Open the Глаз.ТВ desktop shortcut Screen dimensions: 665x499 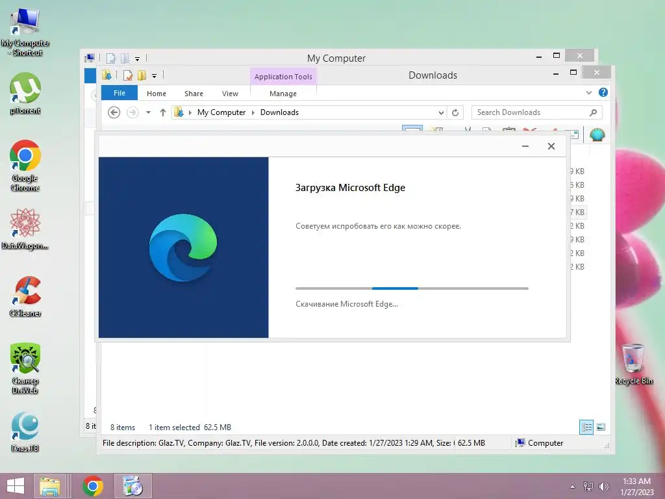click(25, 432)
